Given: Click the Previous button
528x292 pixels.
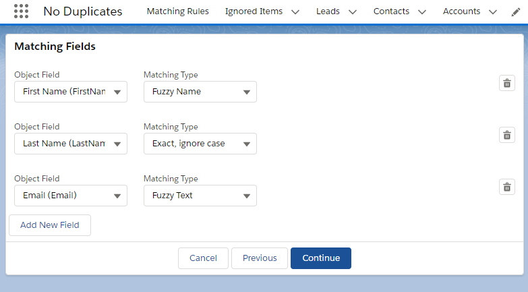Looking at the screenshot, I should click(260, 258).
